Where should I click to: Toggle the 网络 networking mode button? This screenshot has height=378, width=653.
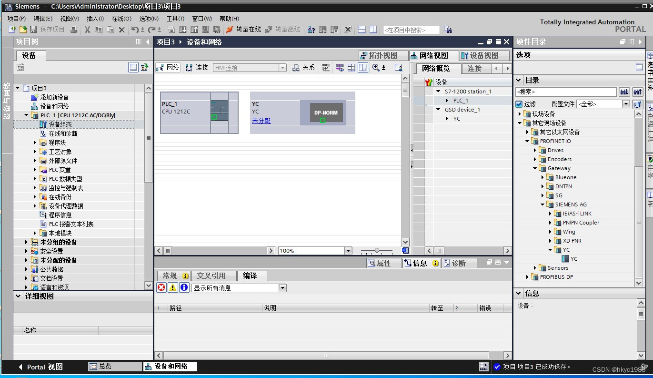[x=168, y=68]
